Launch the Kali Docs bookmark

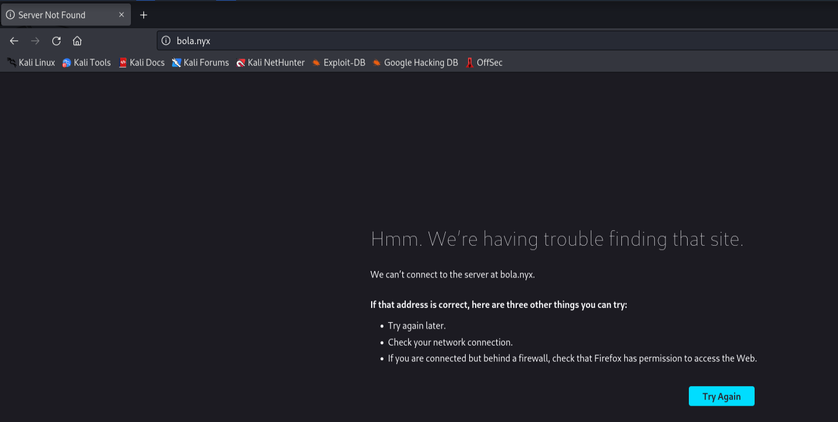[142, 62]
